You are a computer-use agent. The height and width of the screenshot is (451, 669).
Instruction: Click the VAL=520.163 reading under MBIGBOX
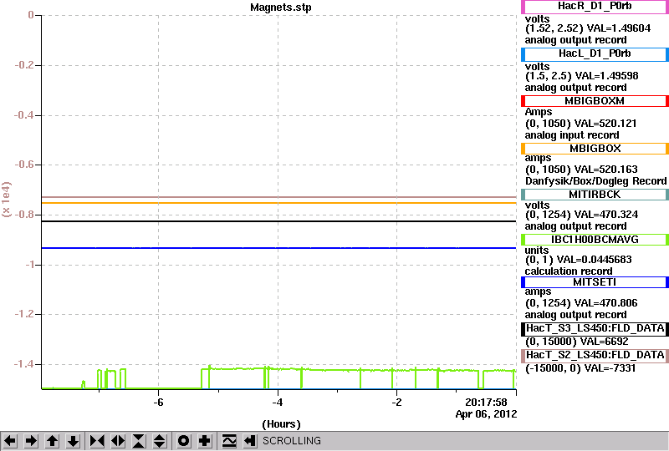click(x=605, y=170)
